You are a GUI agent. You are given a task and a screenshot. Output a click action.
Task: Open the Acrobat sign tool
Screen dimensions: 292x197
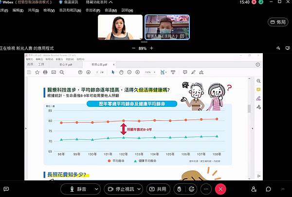point(201,72)
